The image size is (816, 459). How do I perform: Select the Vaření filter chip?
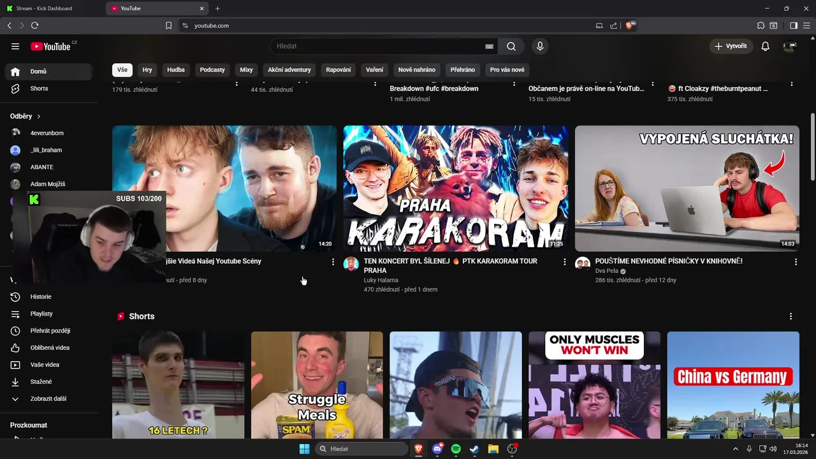click(x=374, y=70)
